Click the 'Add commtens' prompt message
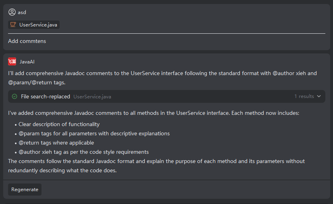Screen dimensions: 333x204 tap(27, 41)
